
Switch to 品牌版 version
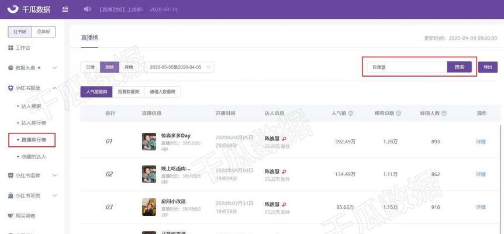tap(43, 32)
